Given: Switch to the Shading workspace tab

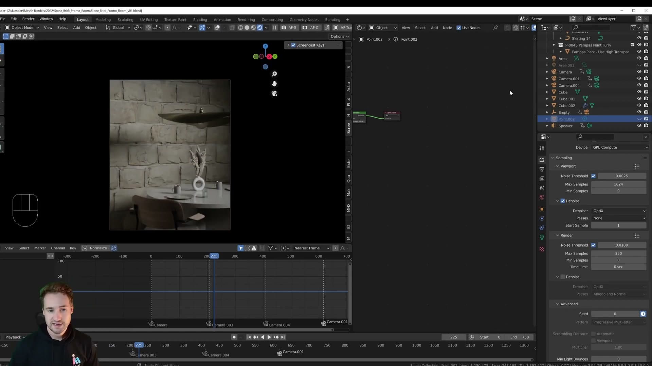Looking at the screenshot, I should (x=200, y=20).
